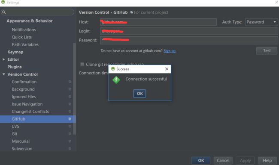Select Issue Navigation under Version Control

click(x=27, y=104)
